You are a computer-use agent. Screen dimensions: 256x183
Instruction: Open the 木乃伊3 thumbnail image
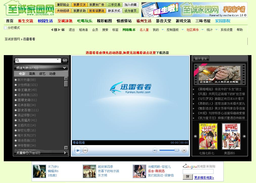pos(39,171)
